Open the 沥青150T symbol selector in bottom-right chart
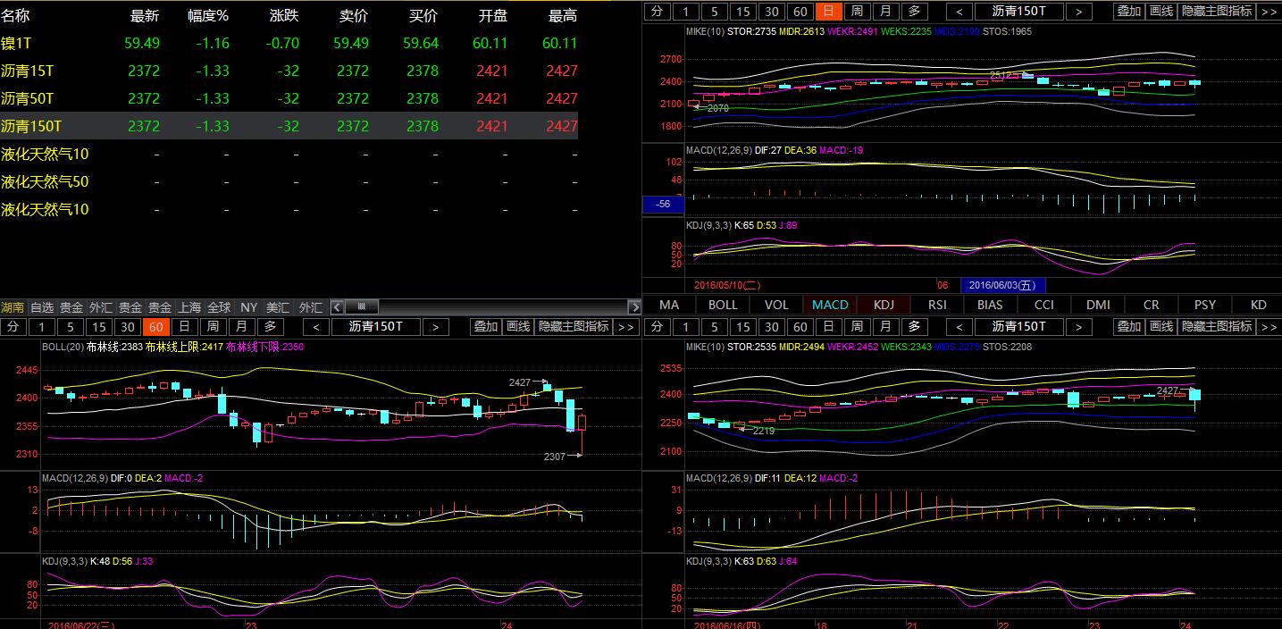The image size is (1282, 629). click(1018, 327)
